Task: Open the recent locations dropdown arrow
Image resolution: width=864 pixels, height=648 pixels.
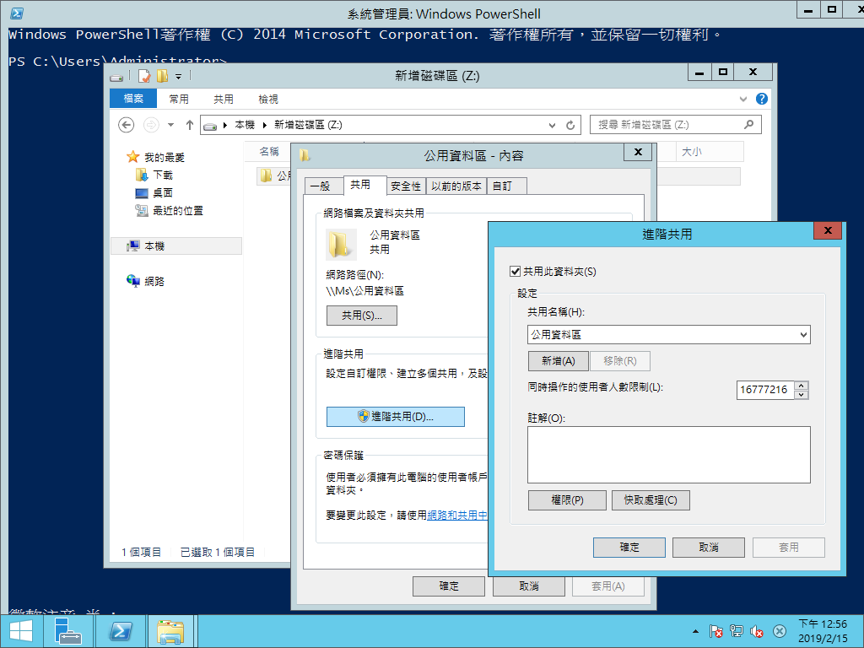Action: (170, 125)
